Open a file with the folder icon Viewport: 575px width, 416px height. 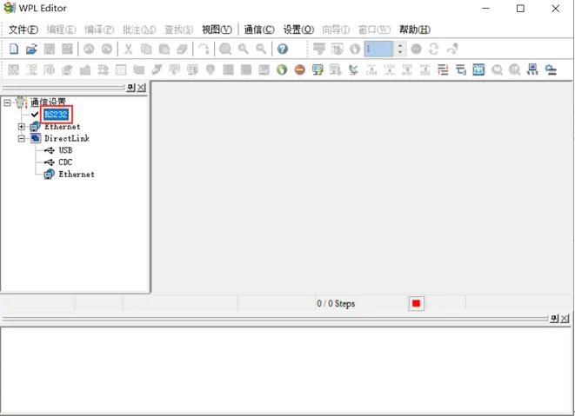pos(31,49)
